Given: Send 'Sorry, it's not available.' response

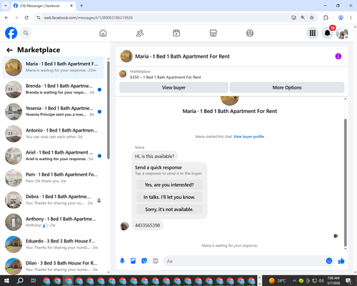Looking at the screenshot, I should [x=169, y=209].
